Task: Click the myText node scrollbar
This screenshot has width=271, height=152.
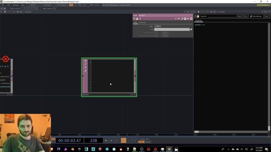Action: 135,76
